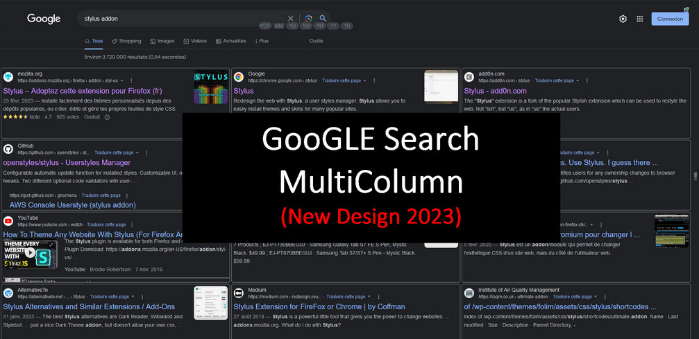This screenshot has width=699, height=339.
Task: Click the Chrome favicon of Google result
Action: tap(239, 77)
